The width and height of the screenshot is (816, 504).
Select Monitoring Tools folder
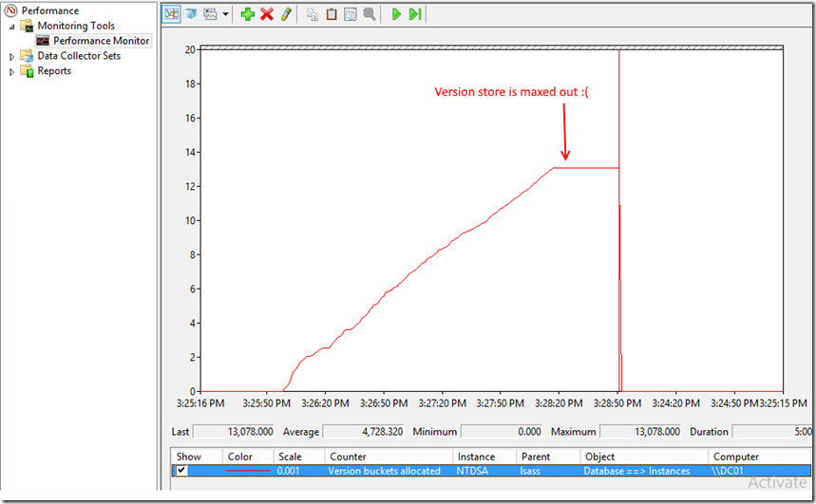tap(76, 26)
